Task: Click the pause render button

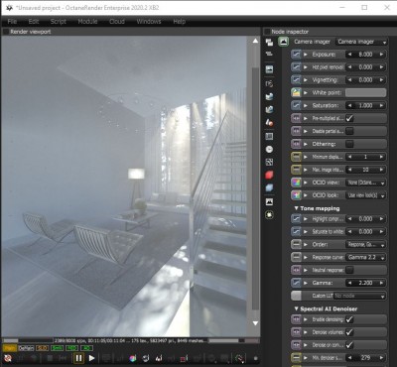Action: click(78, 358)
